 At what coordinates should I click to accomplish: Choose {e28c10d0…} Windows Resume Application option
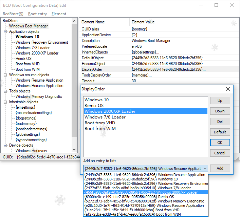pyautogui.click(x=146, y=206)
